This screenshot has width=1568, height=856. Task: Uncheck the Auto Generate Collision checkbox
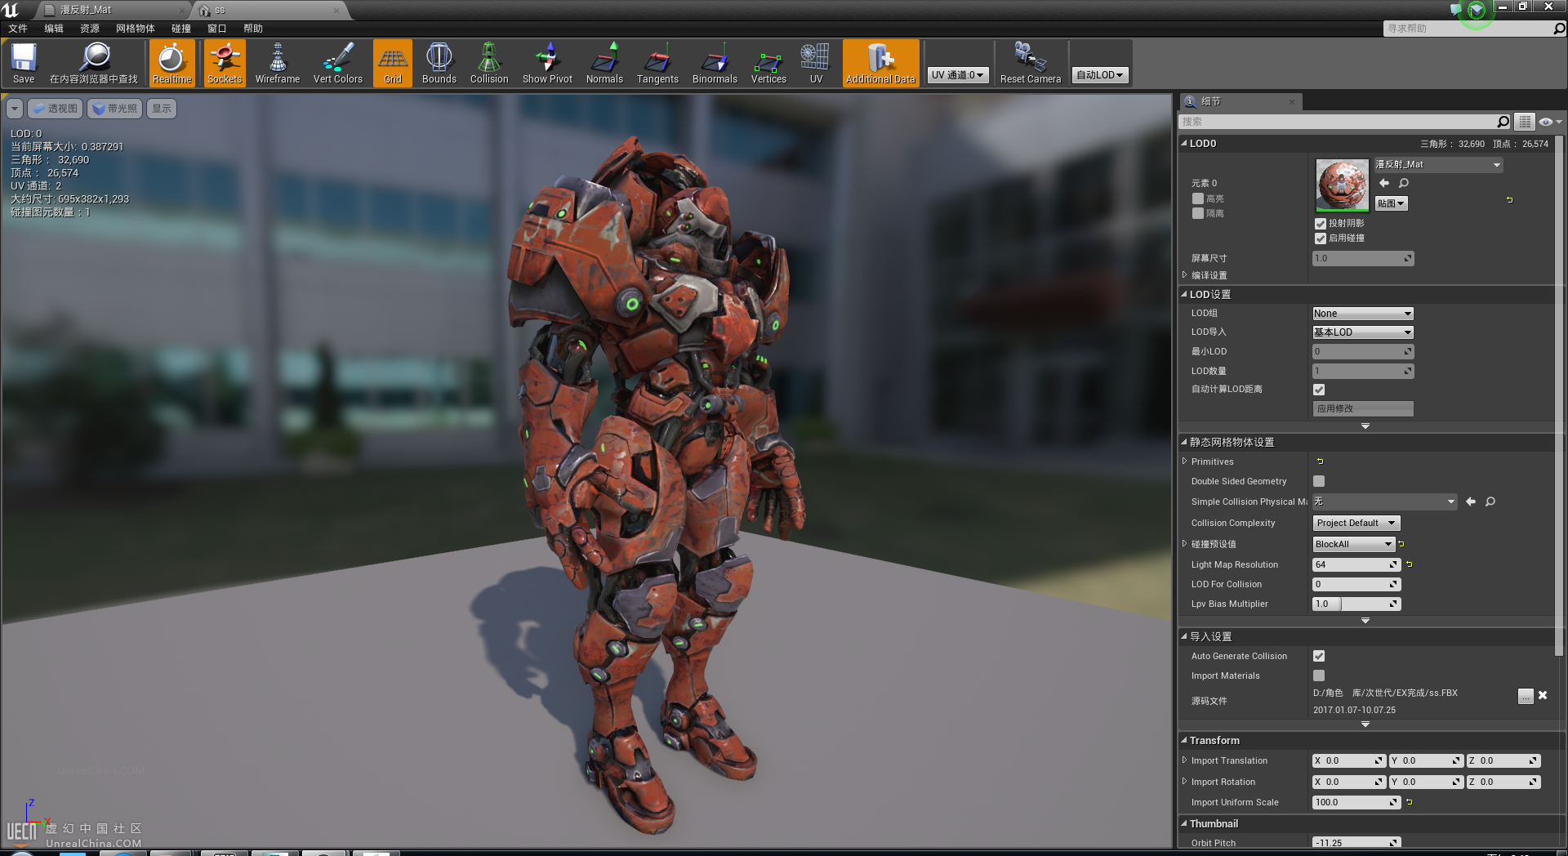pos(1319,656)
